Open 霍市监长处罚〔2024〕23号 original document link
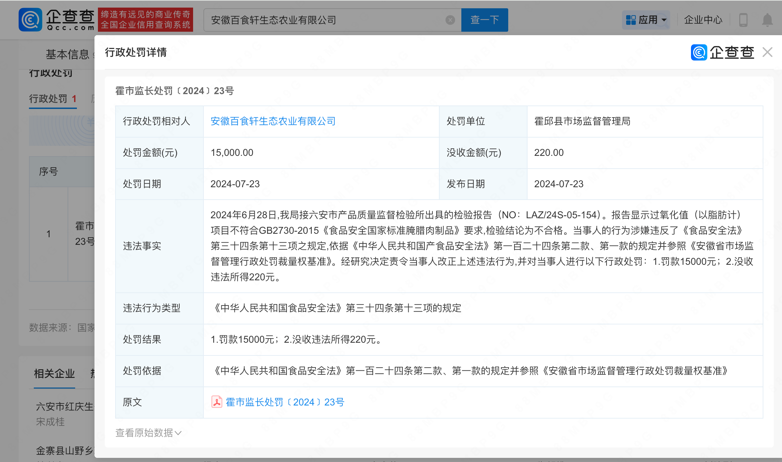The width and height of the screenshot is (782, 462). [285, 402]
